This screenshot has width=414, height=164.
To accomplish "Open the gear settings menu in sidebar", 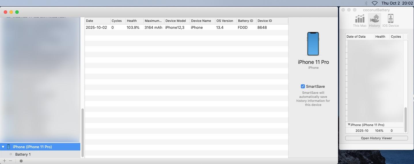I will 21,161.
